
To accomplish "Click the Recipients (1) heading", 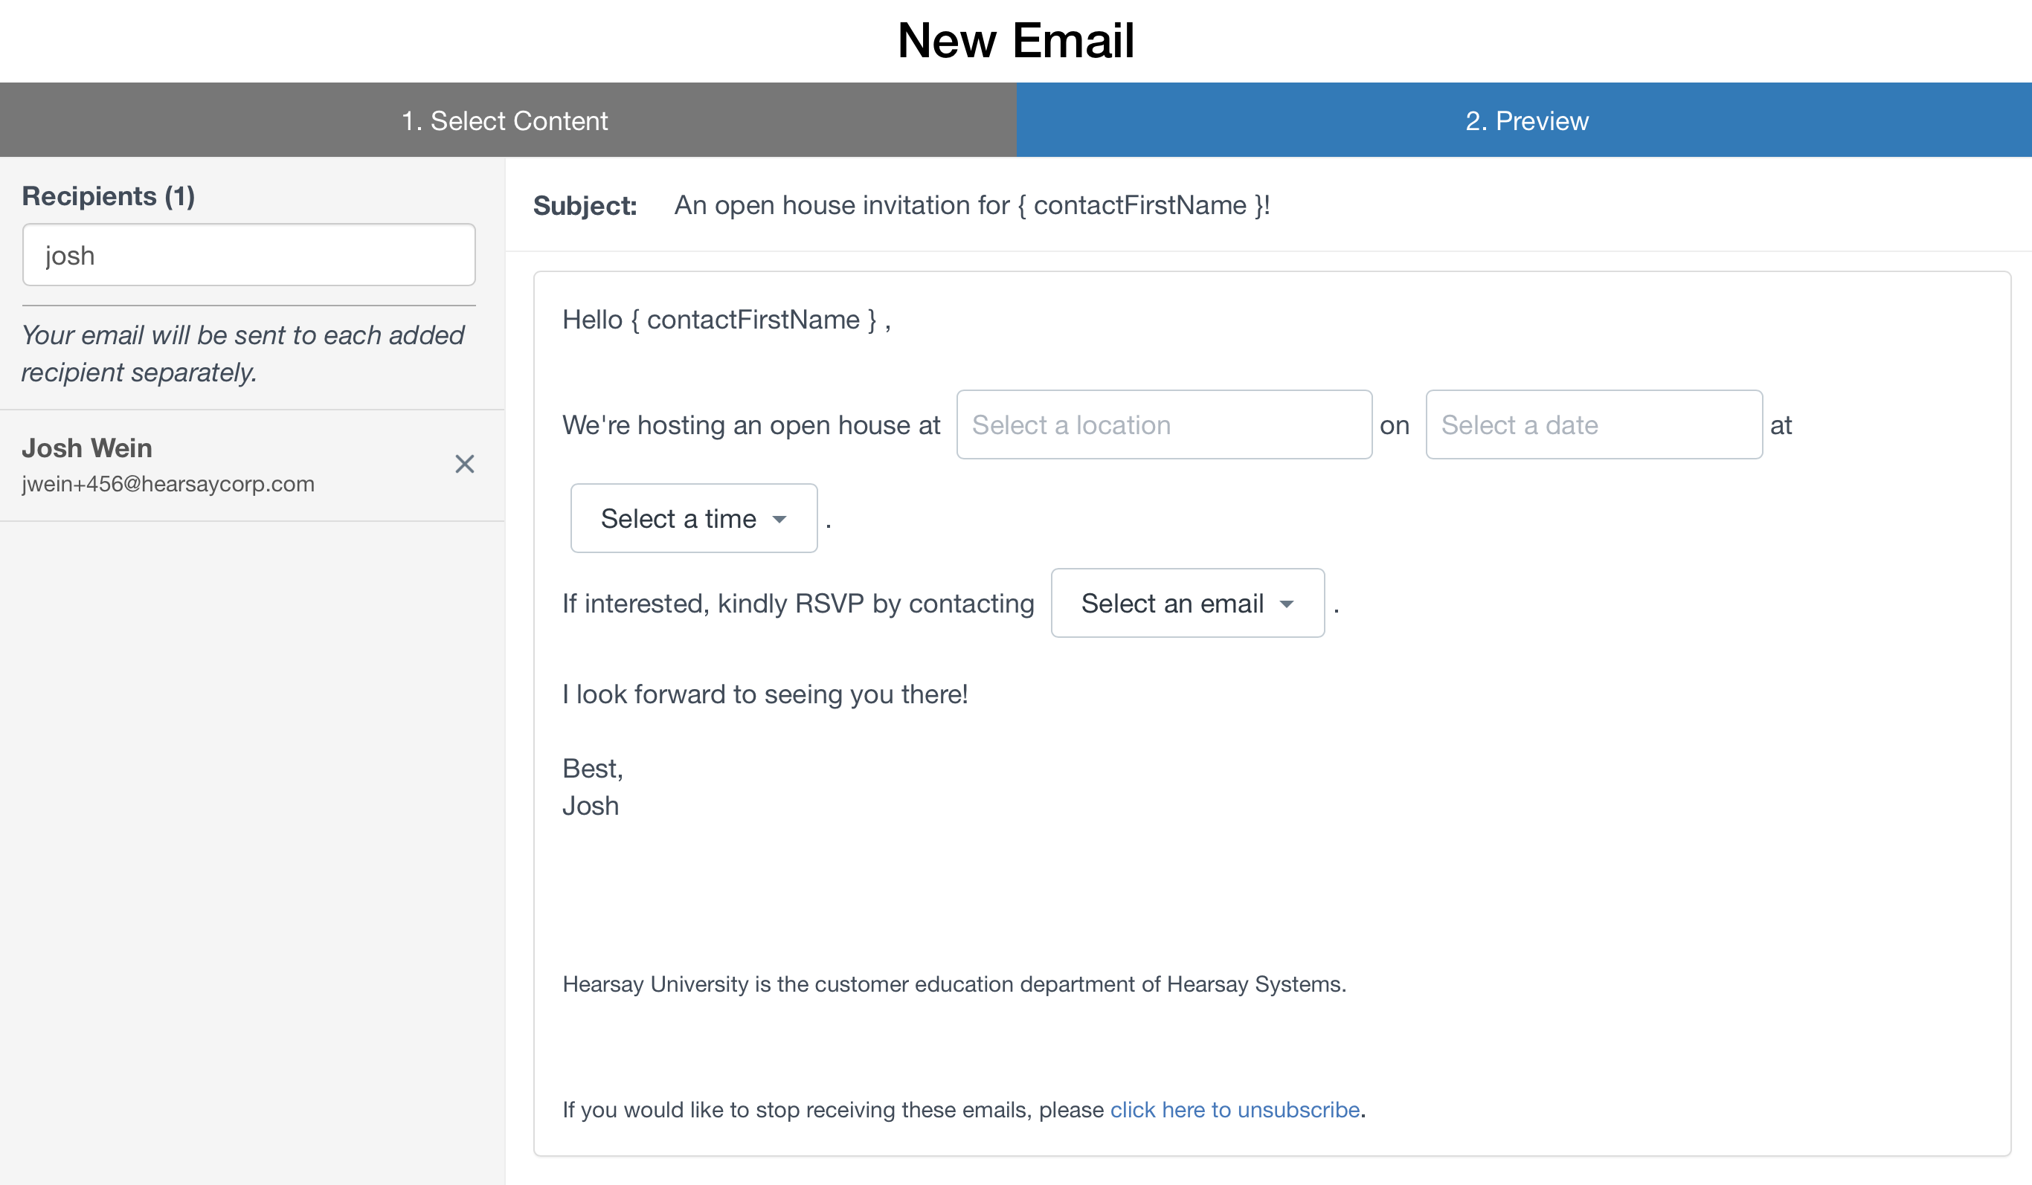I will tap(108, 196).
